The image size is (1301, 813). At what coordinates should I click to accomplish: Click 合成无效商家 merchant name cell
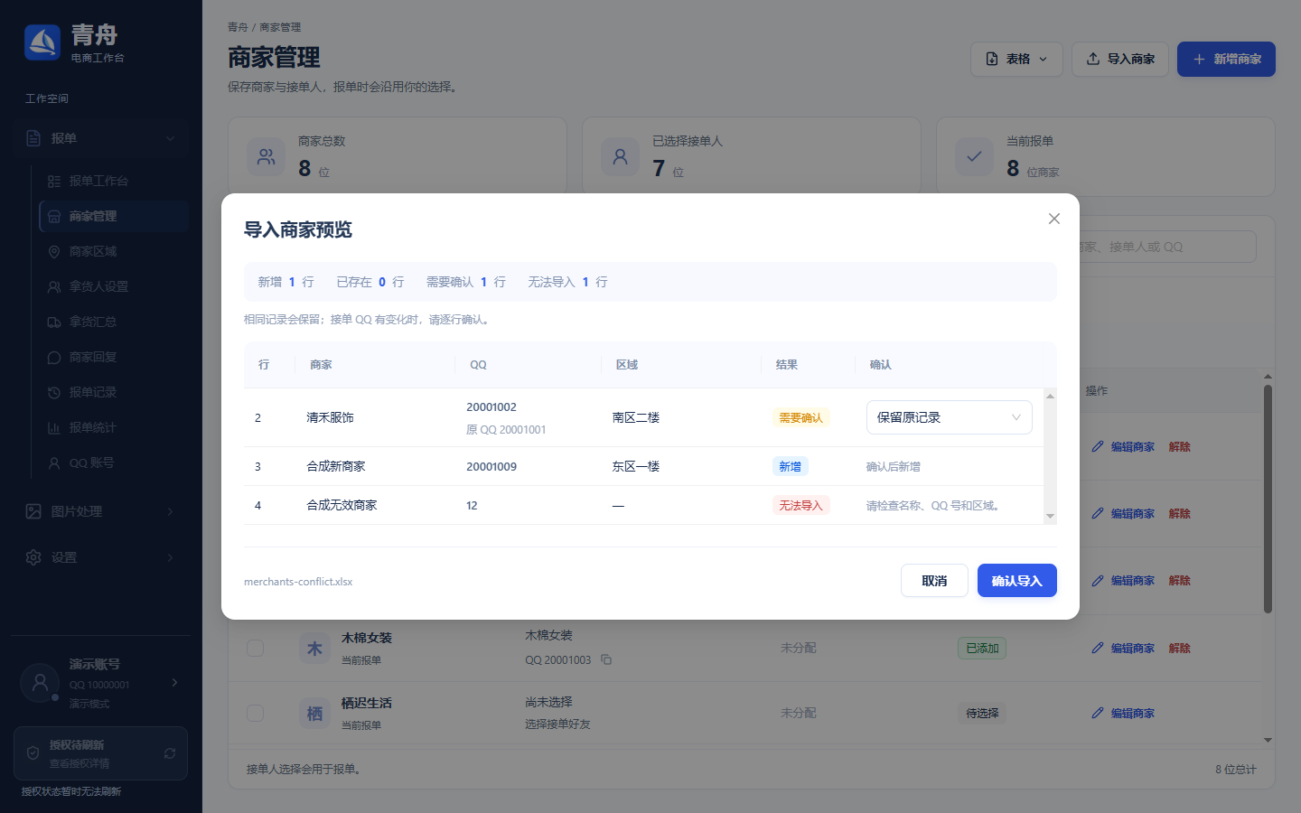click(342, 505)
